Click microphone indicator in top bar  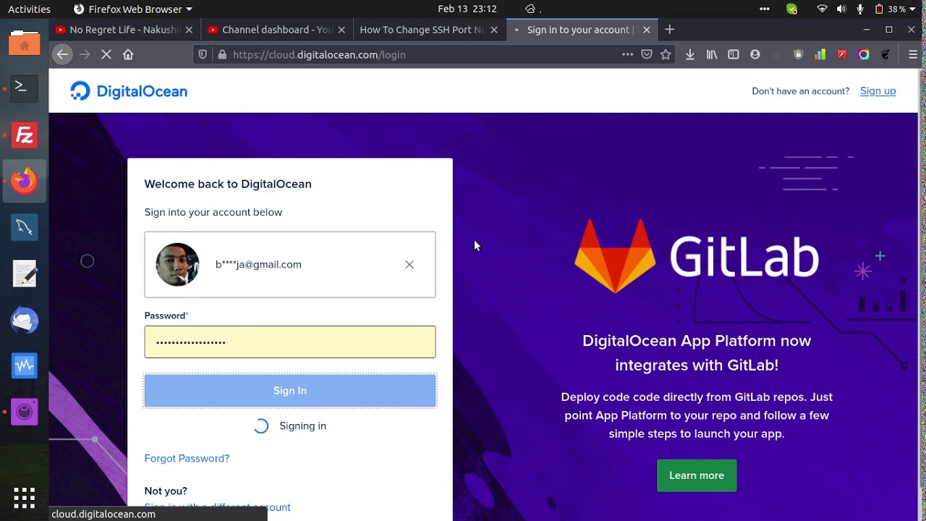pos(860,9)
